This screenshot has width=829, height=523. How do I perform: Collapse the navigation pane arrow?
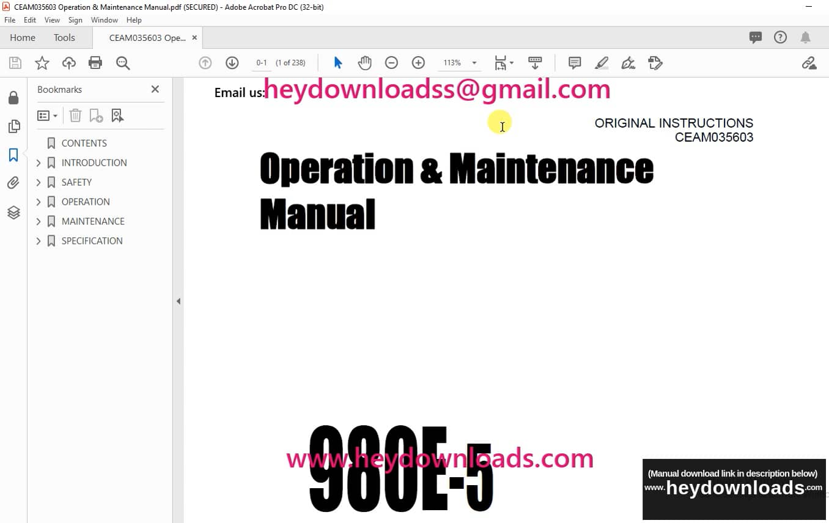coord(179,301)
